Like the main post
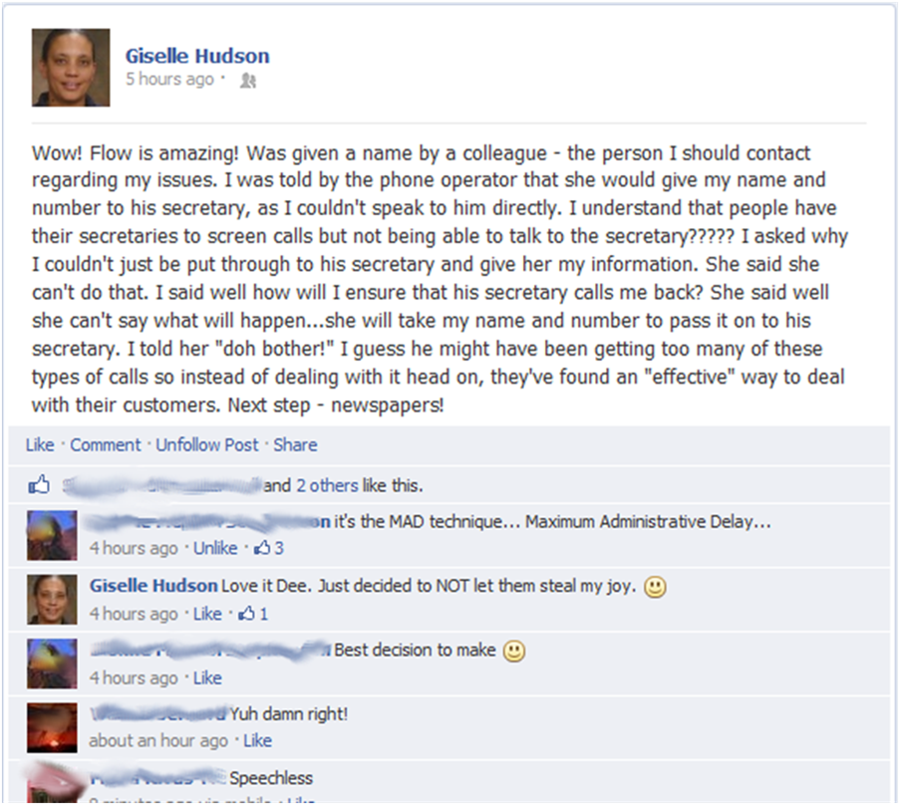The image size is (900, 805). click(40, 444)
